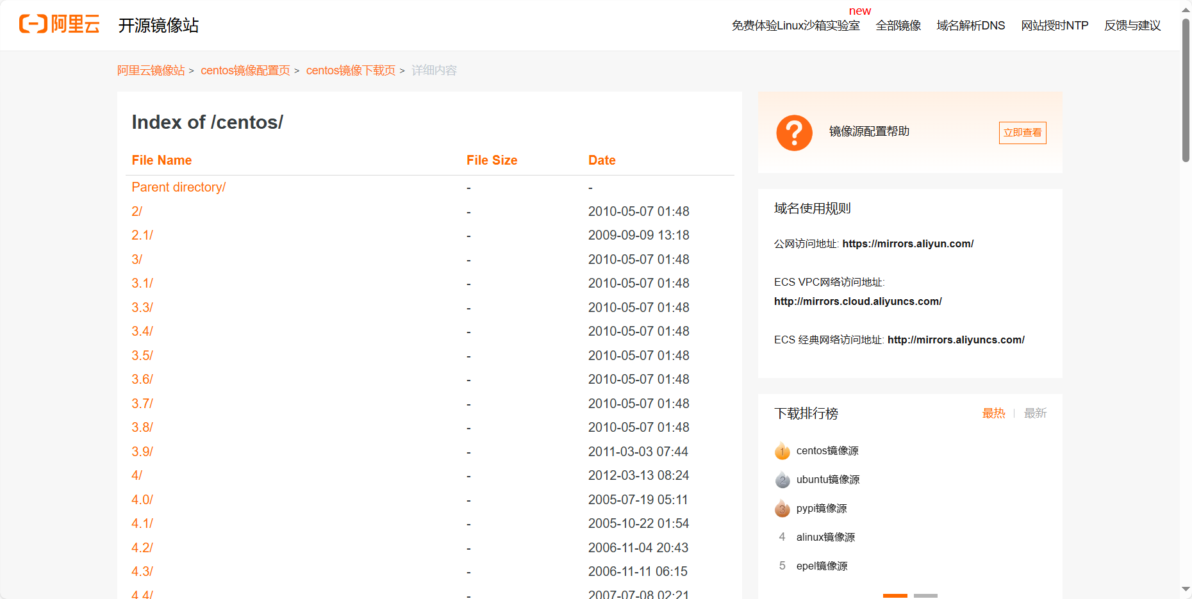Click the 立即查看 button

tap(1022, 133)
